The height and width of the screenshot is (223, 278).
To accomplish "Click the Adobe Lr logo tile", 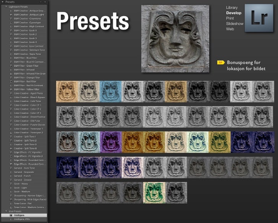I will pos(259,18).
